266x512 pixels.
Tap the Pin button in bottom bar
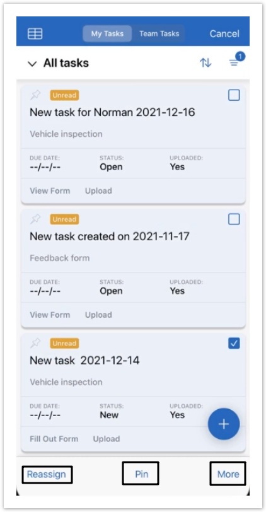142,474
